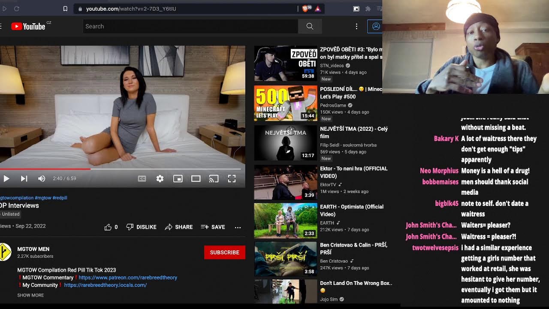Open video player settings gear

160,179
